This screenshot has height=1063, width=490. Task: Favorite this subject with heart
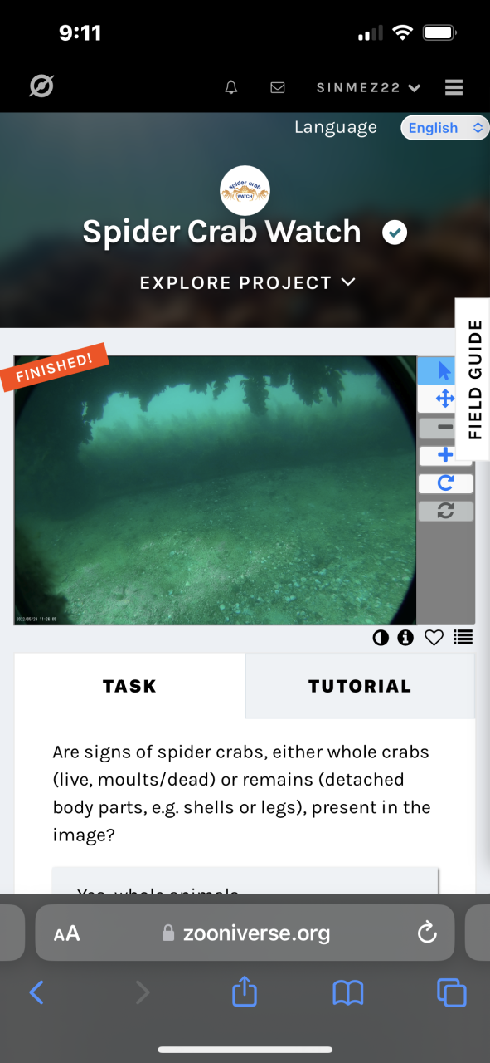pos(434,638)
